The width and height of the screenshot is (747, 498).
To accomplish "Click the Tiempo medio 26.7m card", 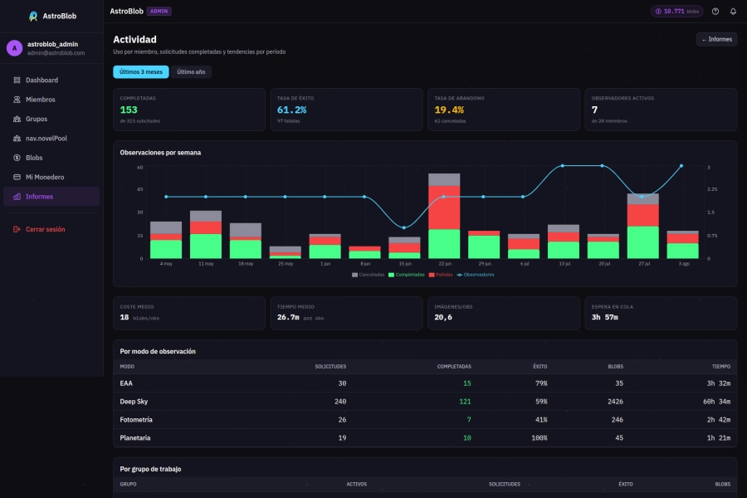I will tap(346, 313).
